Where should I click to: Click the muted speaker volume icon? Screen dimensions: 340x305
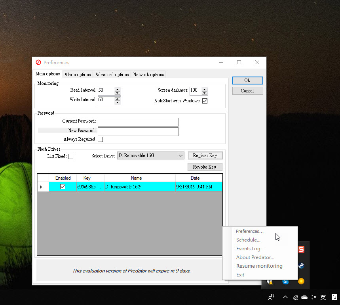313,297
